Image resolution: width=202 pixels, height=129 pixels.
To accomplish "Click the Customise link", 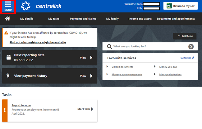I will tap(186, 58).
